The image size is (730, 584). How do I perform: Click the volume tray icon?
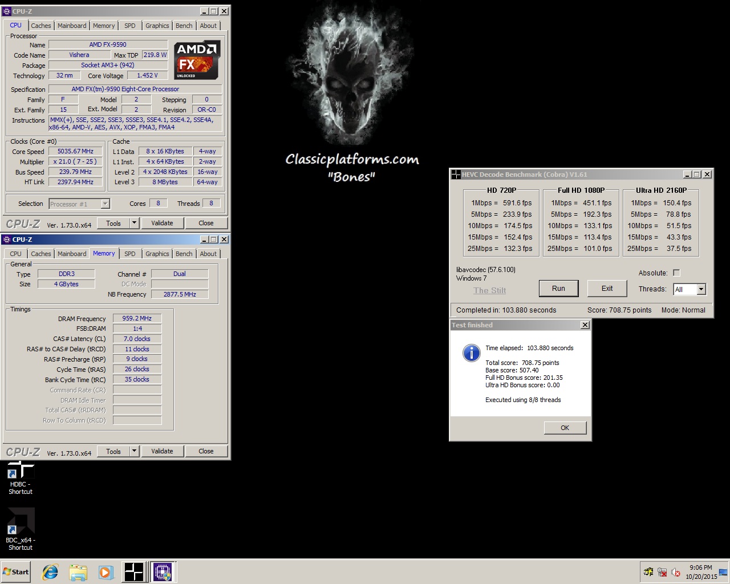click(676, 572)
